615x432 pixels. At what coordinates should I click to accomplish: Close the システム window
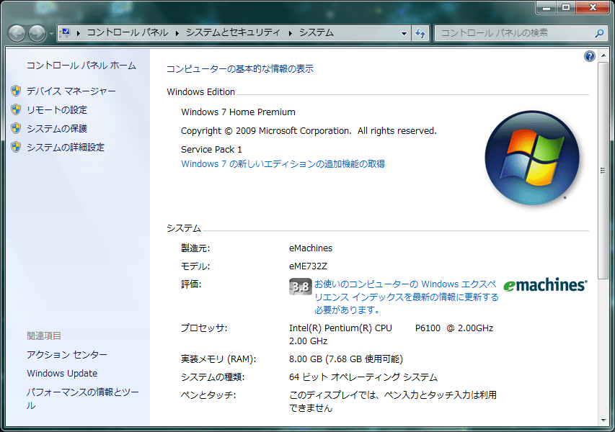(593, 7)
